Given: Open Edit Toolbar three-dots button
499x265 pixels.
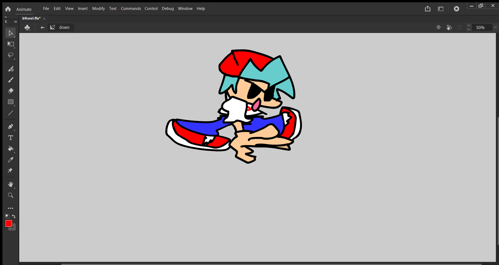Looking at the screenshot, I should point(10,208).
